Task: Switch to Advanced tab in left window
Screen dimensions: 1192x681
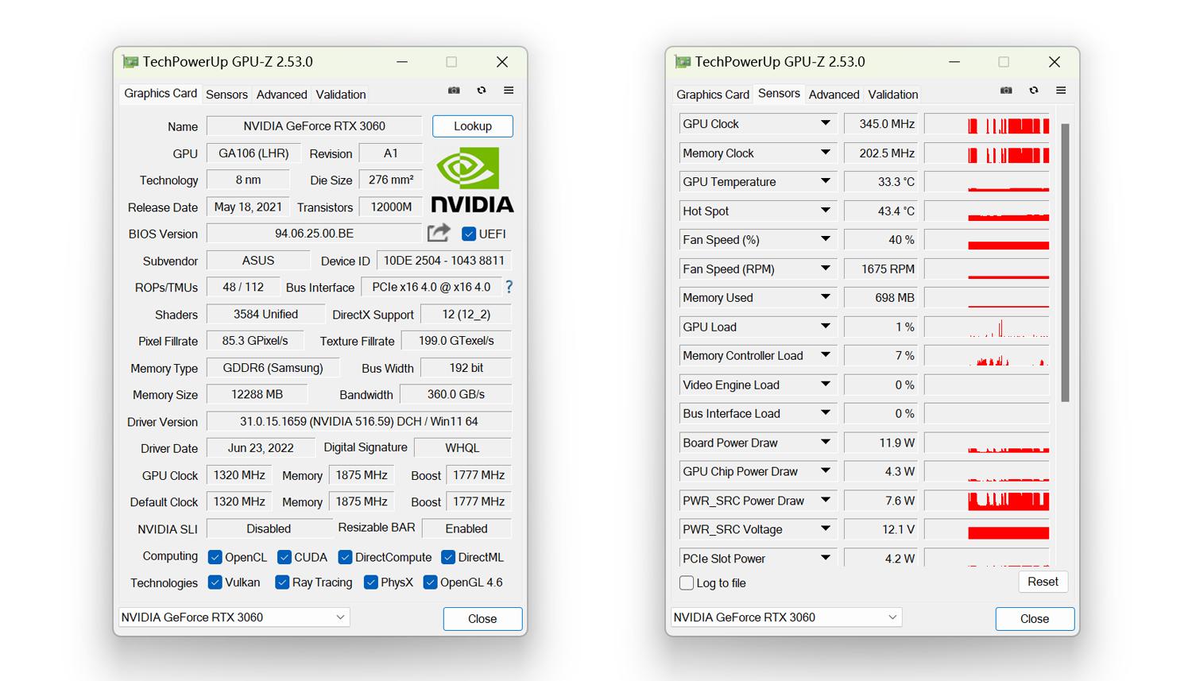Action: pos(281,95)
